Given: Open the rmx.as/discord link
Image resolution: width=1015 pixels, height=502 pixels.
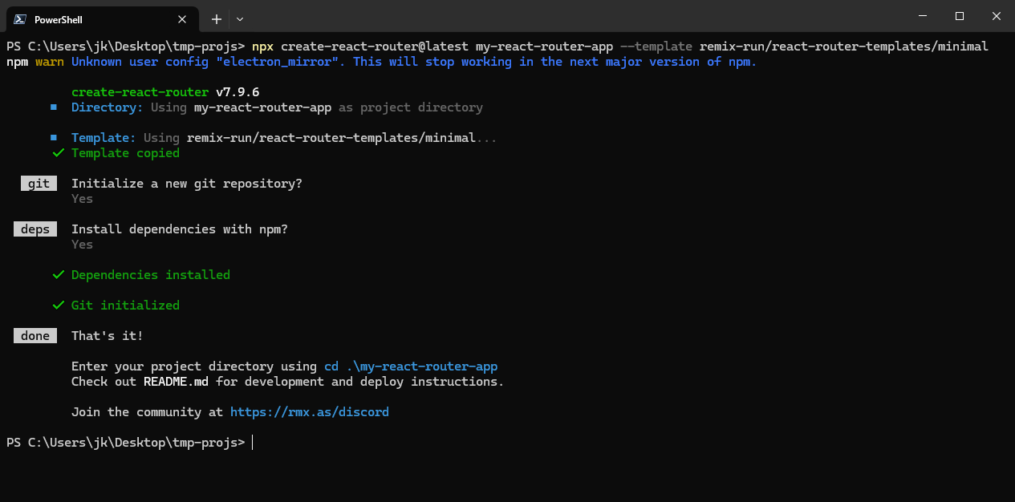Looking at the screenshot, I should (309, 412).
